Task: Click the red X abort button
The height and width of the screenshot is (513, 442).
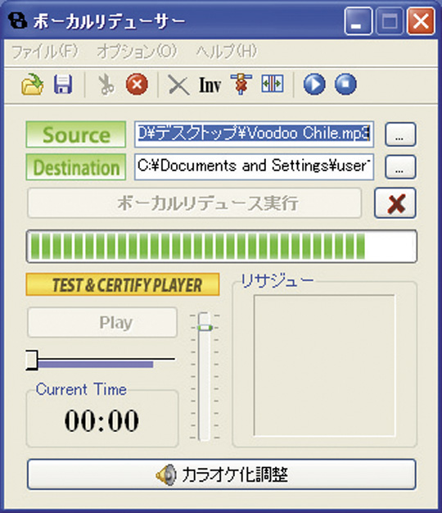Action: coord(395,203)
